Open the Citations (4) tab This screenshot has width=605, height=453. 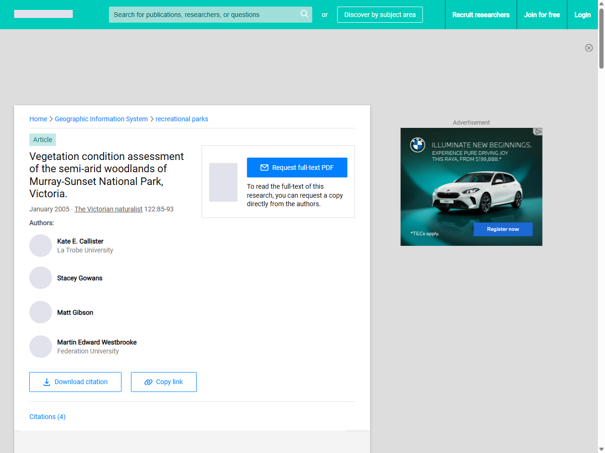tap(47, 417)
